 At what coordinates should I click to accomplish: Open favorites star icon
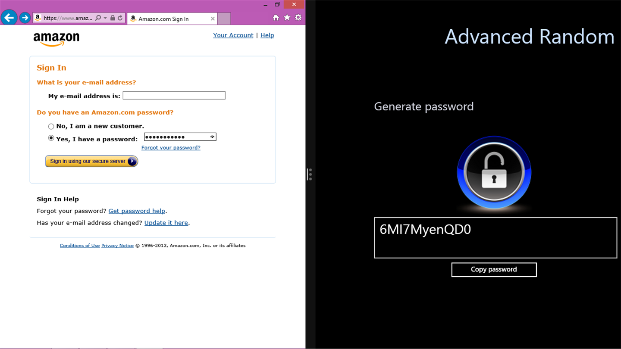287,18
